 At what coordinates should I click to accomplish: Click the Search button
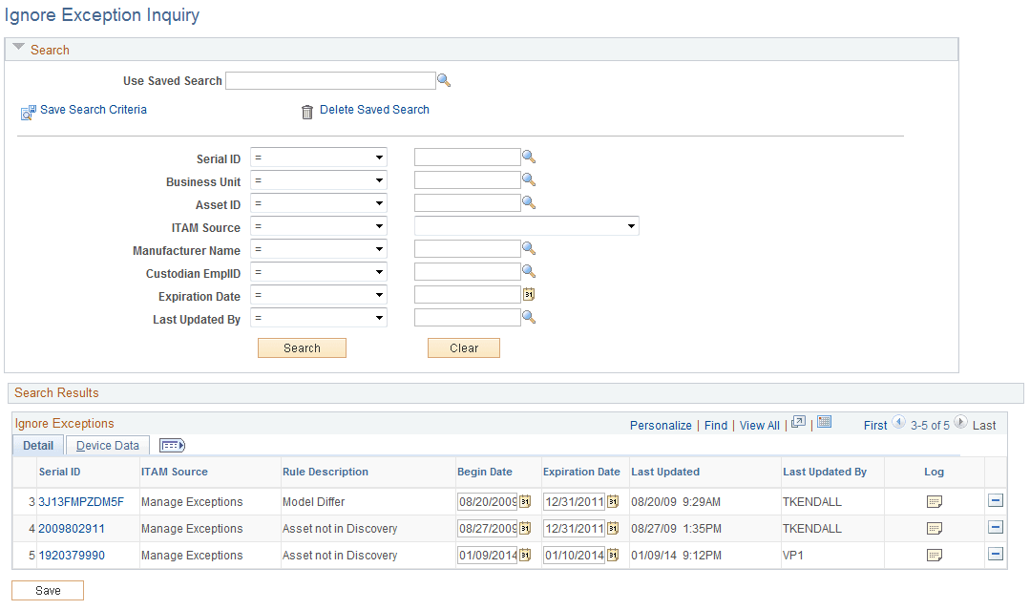point(302,347)
